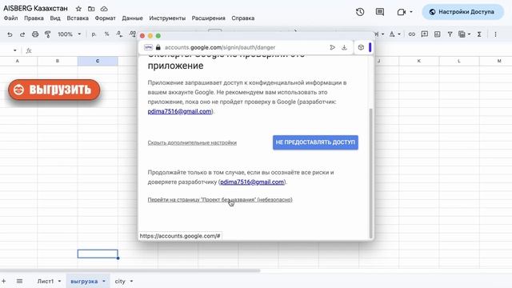Open the Лист1 tab dropdown arrow
The width and height of the screenshot is (512, 288).
click(x=59, y=281)
